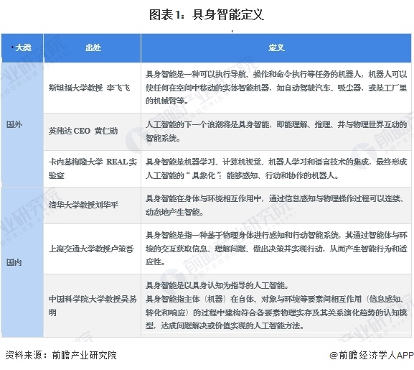Image resolution: width=414 pixels, height=370 pixels.
Task: Click the 国外 category cell
Action: (x=22, y=124)
